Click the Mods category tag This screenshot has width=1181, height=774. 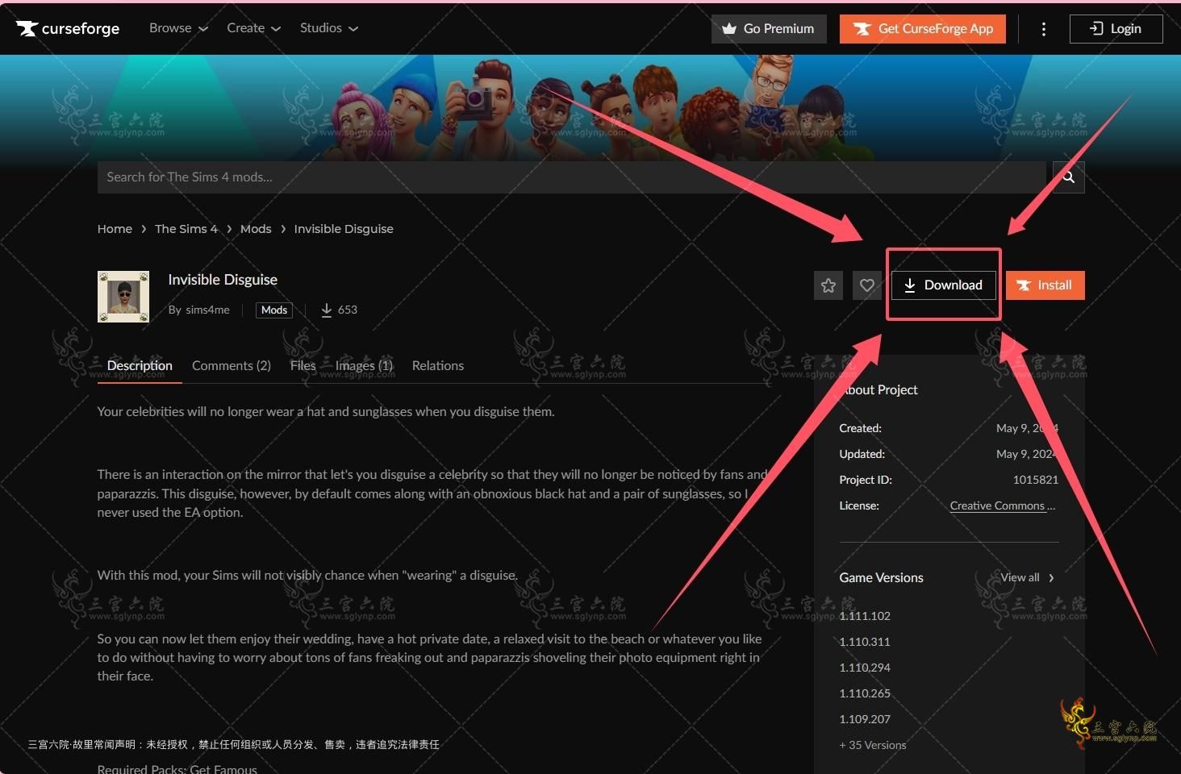click(x=274, y=310)
